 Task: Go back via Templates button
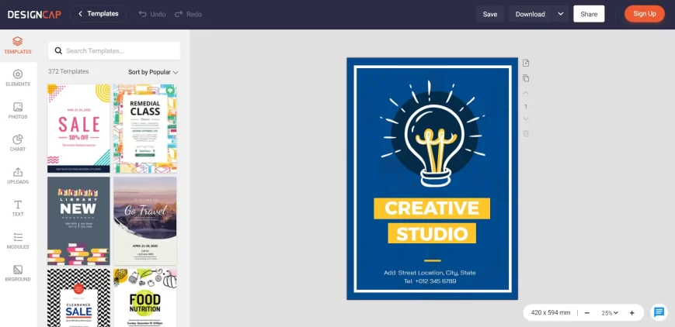click(x=98, y=14)
